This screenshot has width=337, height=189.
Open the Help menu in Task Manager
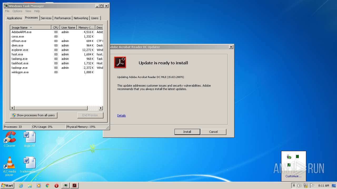point(37,11)
